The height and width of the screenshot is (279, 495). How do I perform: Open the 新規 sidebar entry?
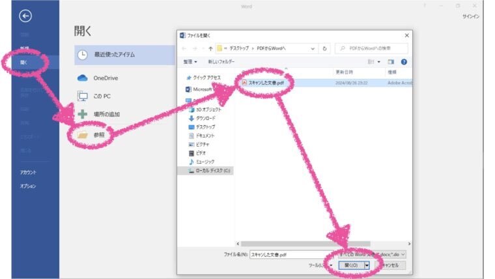pos(25,48)
